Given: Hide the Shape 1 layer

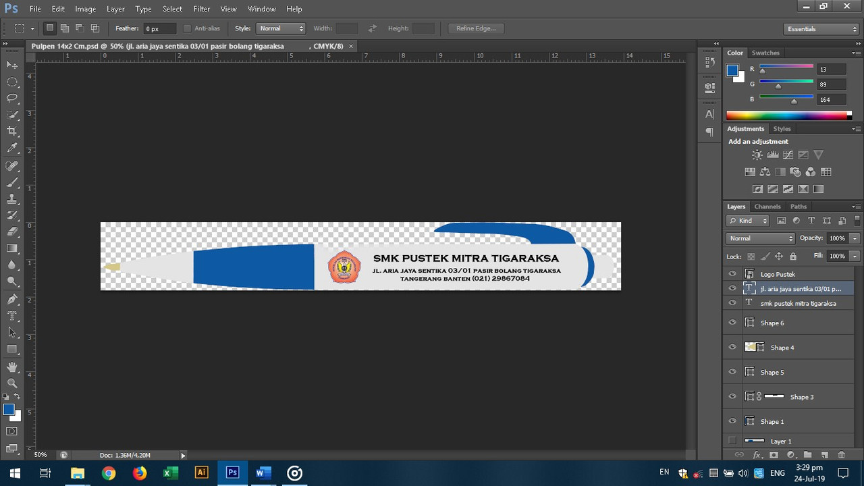Looking at the screenshot, I should click(x=732, y=421).
